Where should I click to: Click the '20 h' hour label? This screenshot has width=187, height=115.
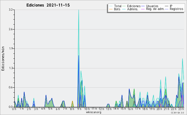tap(159, 109)
